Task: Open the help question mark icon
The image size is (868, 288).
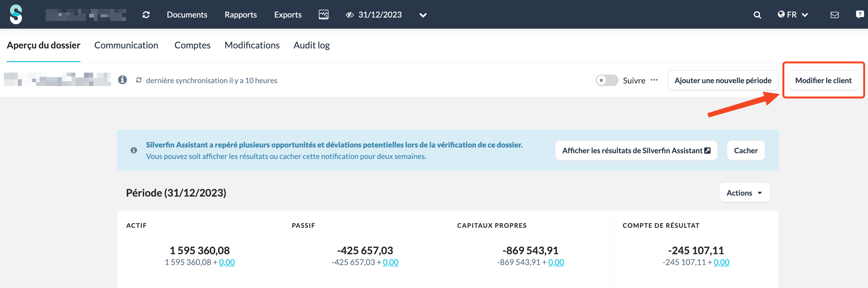Action: 860,14
